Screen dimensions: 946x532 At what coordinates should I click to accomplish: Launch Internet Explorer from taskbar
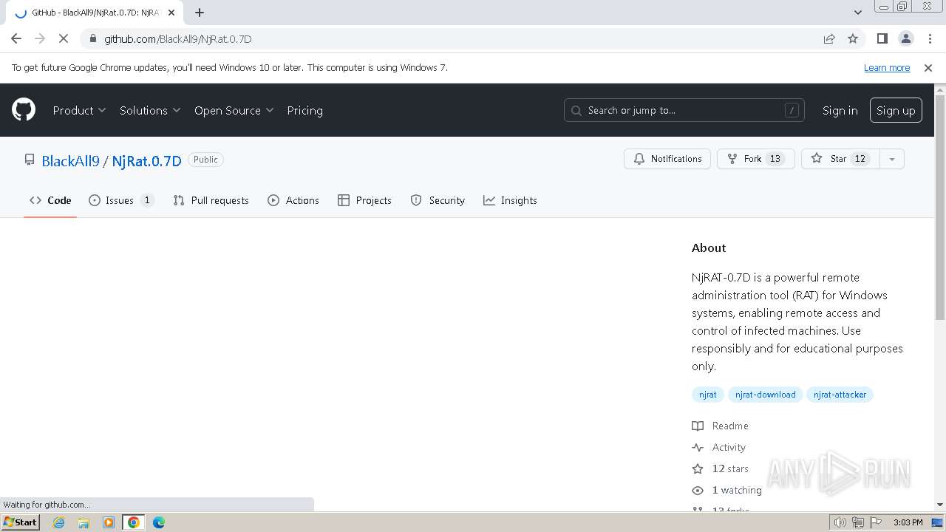pos(59,522)
